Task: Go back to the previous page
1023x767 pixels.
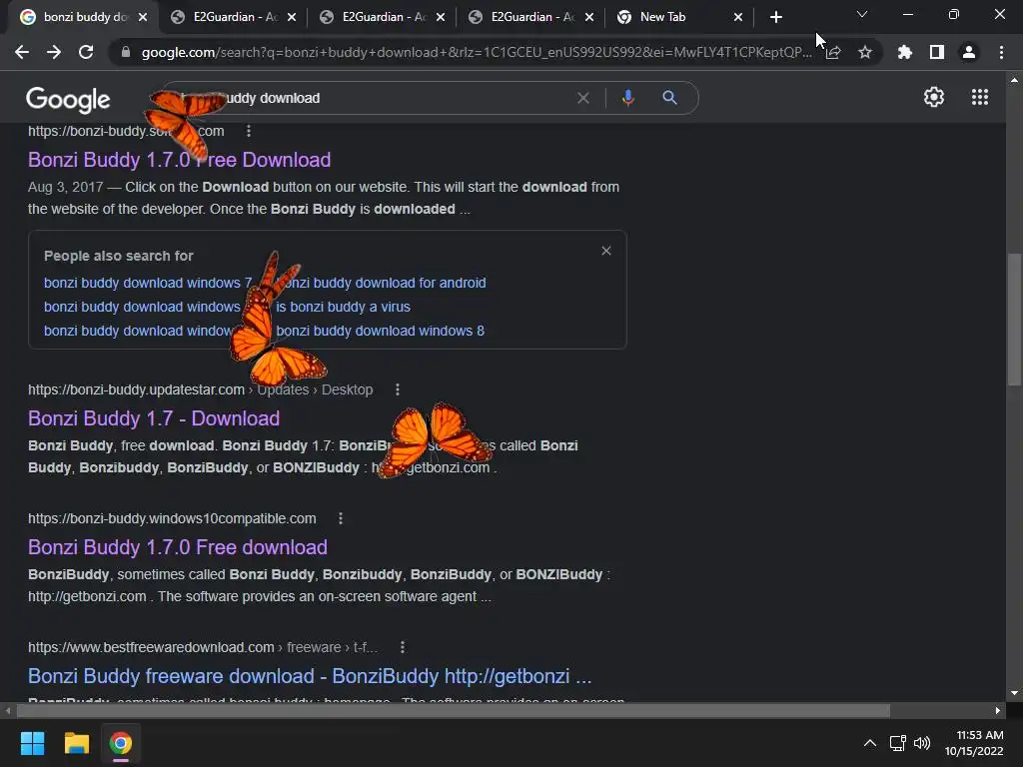Action: (x=22, y=52)
